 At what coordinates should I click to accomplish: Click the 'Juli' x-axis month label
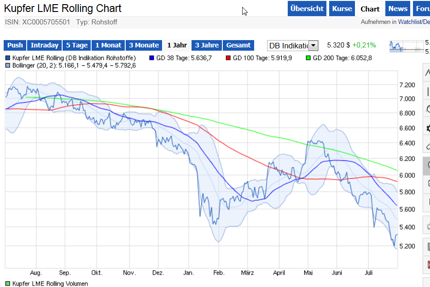(369, 273)
